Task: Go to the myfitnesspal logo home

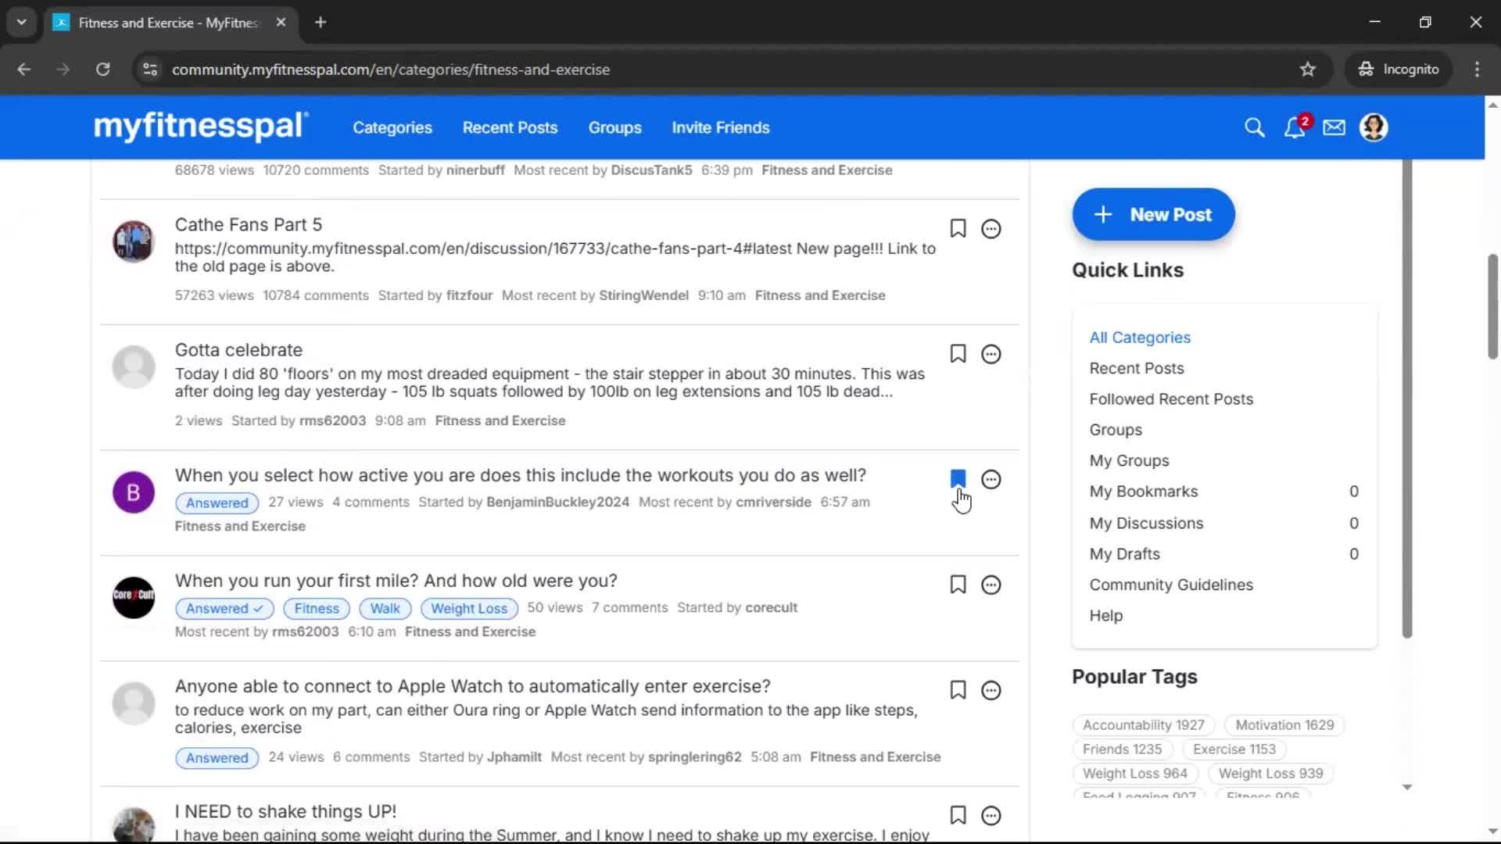Action: coord(201,127)
